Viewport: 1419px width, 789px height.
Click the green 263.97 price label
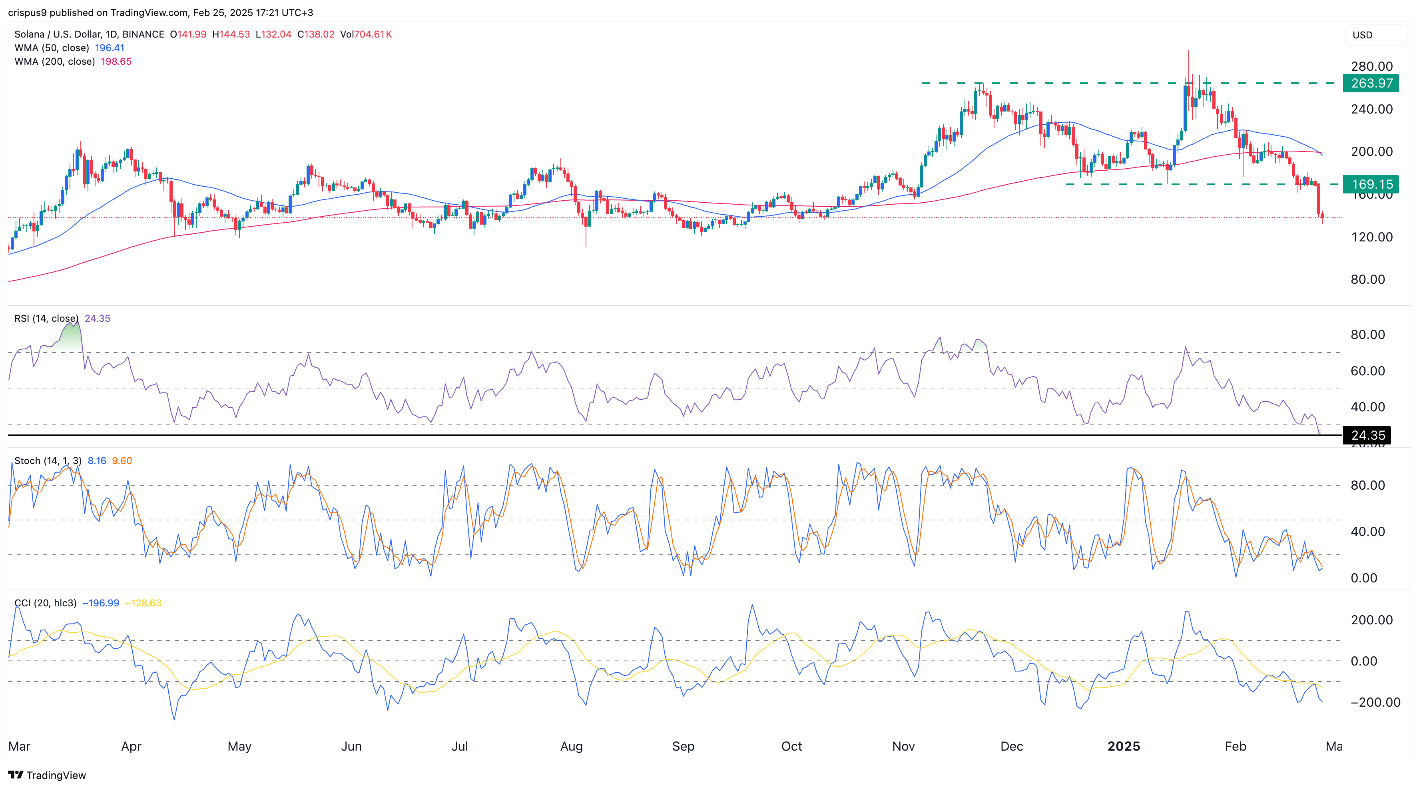pyautogui.click(x=1371, y=83)
